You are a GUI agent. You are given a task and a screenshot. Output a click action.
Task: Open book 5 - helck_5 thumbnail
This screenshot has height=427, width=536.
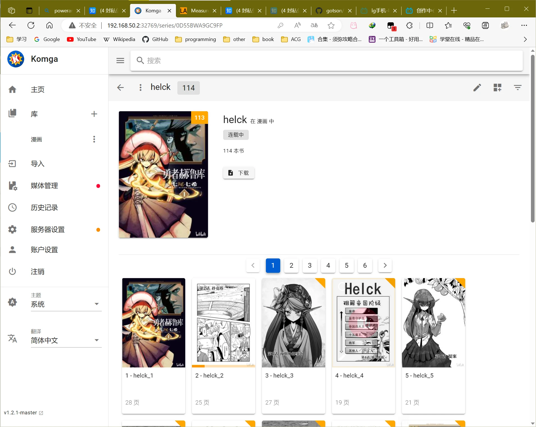point(433,323)
